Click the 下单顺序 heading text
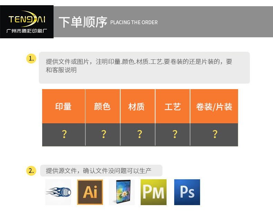273x211 pixels. point(83,22)
